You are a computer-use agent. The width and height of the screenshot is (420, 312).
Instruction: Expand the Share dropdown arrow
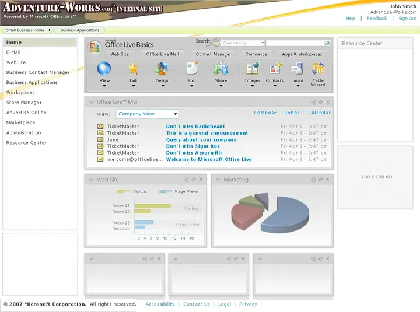pos(221,86)
